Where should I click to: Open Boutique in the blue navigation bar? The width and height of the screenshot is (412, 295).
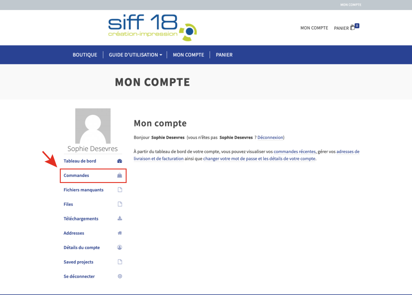pos(85,55)
